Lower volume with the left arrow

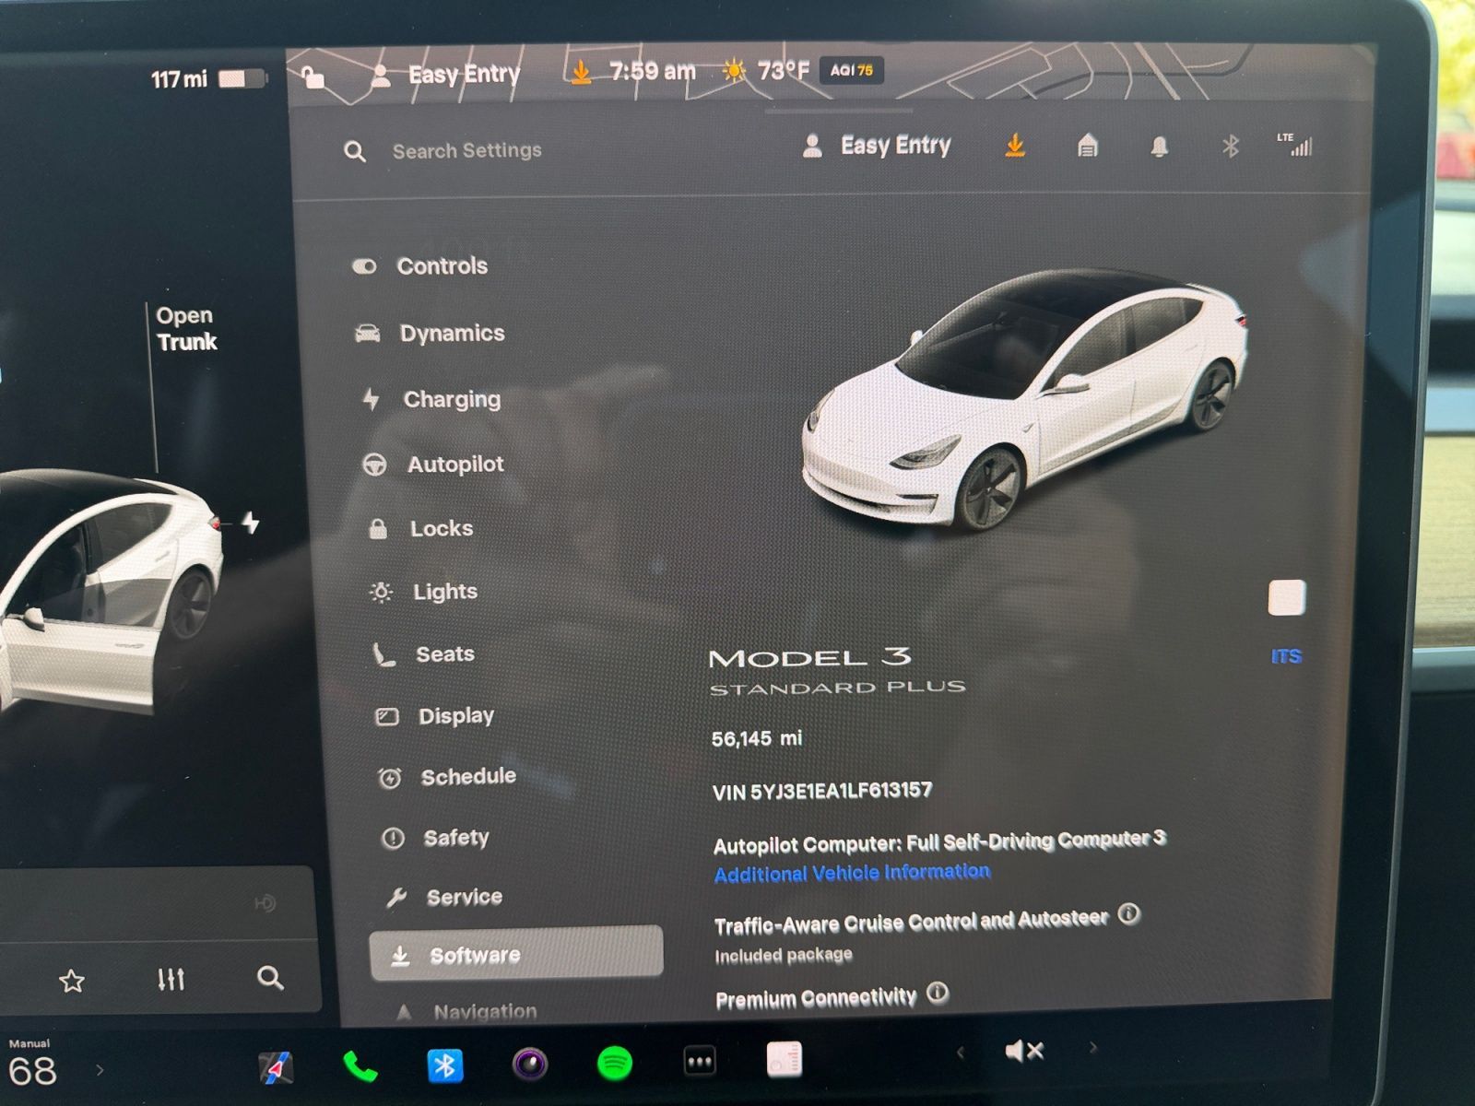(x=961, y=1052)
